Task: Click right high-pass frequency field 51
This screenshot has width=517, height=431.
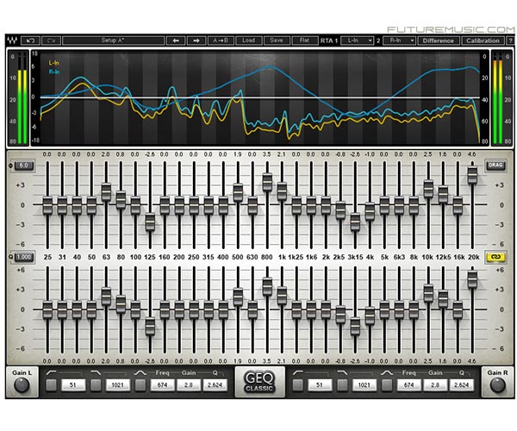Action: pyautogui.click(x=320, y=384)
